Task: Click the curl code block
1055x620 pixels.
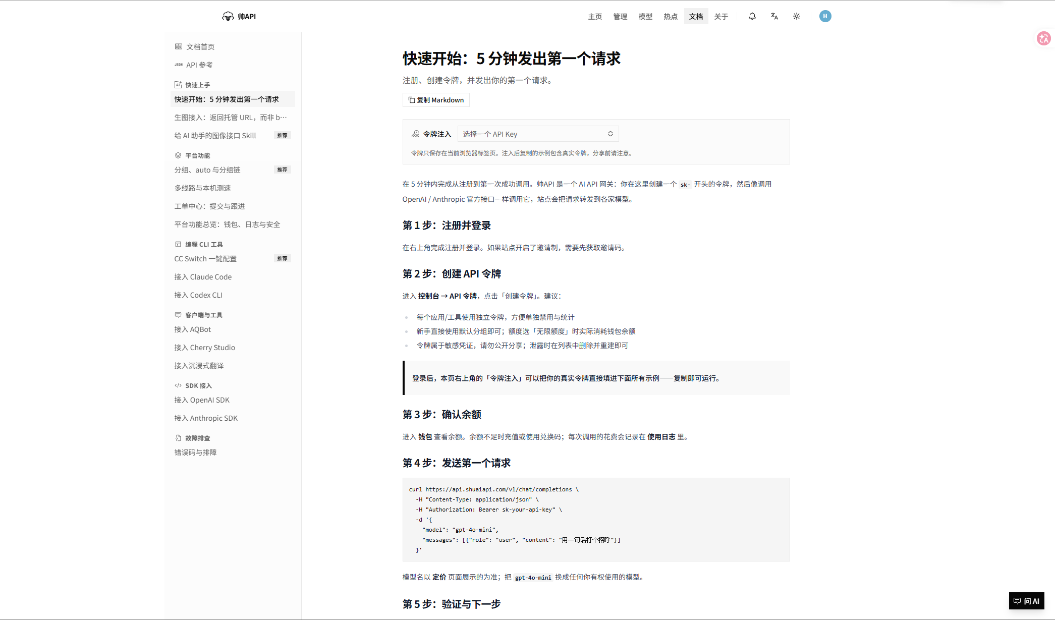Action: click(596, 519)
